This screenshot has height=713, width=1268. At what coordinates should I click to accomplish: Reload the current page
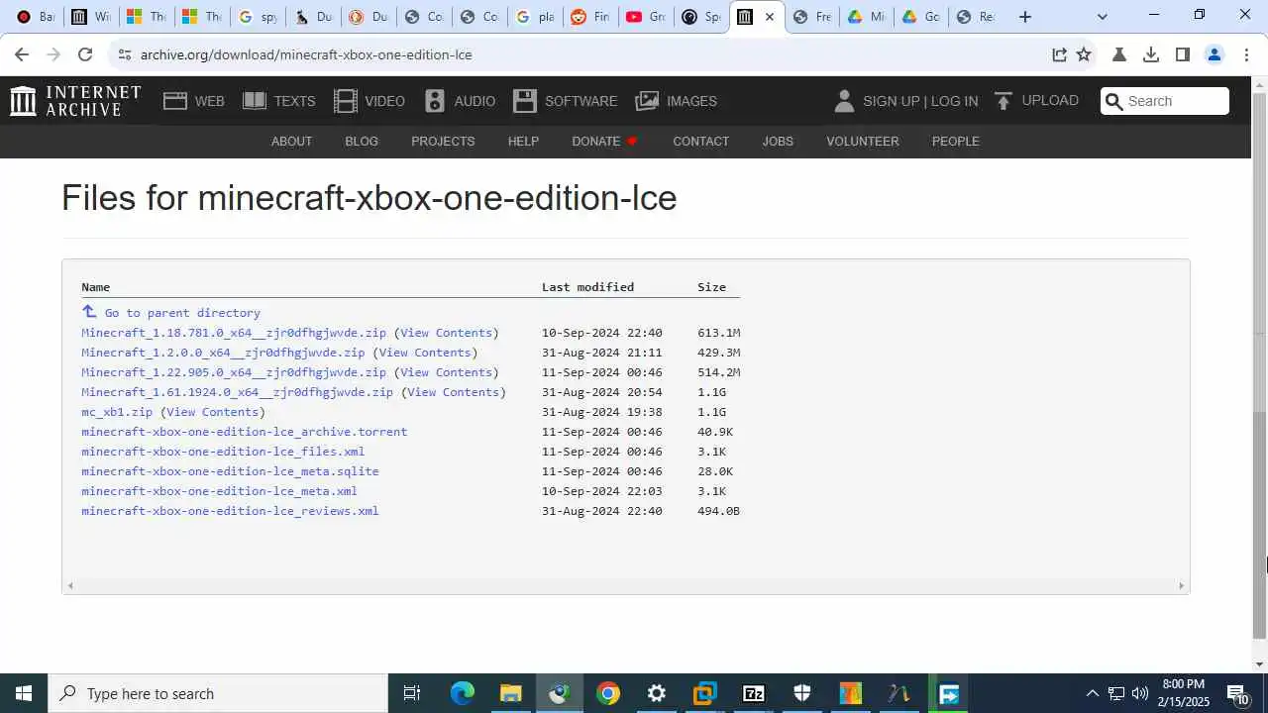85,54
